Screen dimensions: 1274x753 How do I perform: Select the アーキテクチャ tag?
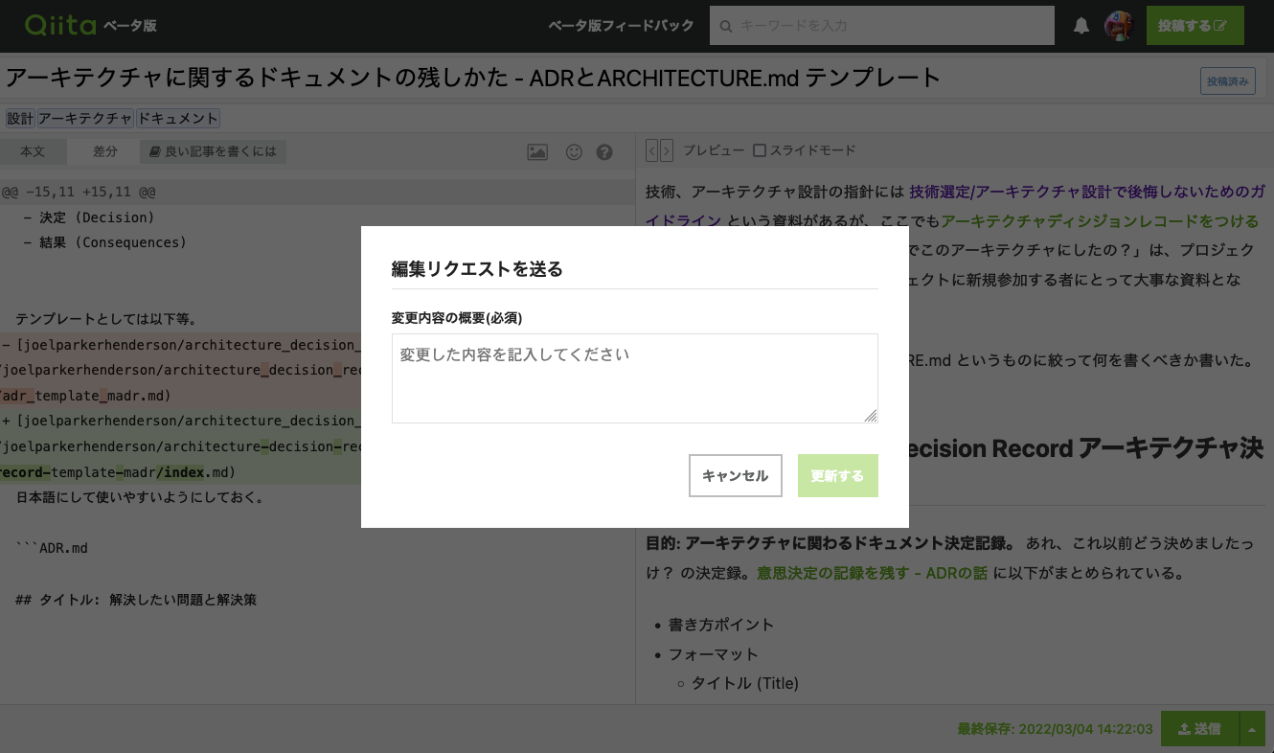point(85,119)
